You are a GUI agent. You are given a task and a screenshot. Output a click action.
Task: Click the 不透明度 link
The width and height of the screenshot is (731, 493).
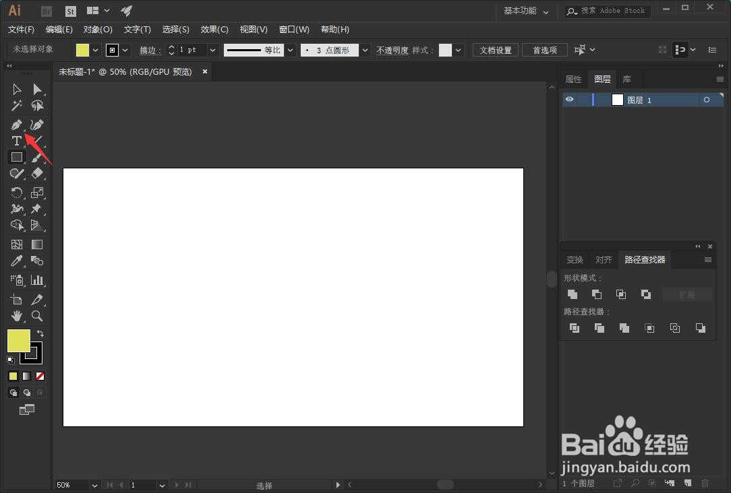(x=392, y=51)
